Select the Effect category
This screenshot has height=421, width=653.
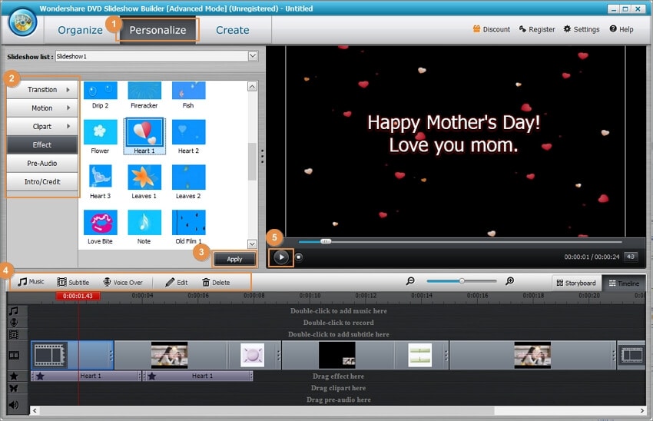tap(42, 144)
